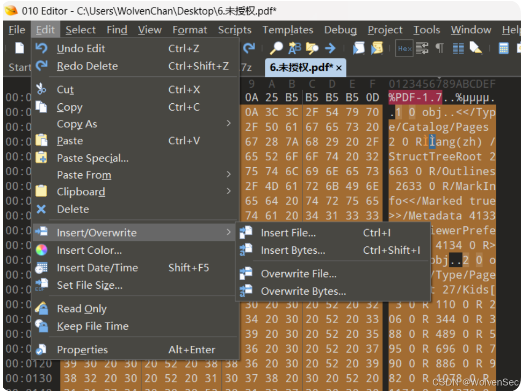Expand the Paste From submenu arrow

coord(228,174)
